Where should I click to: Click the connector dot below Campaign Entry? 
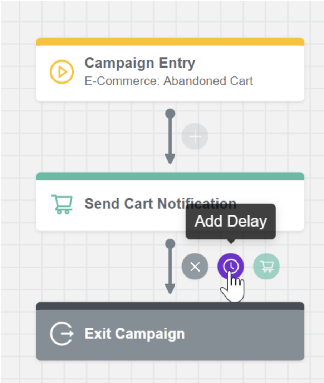170,114
